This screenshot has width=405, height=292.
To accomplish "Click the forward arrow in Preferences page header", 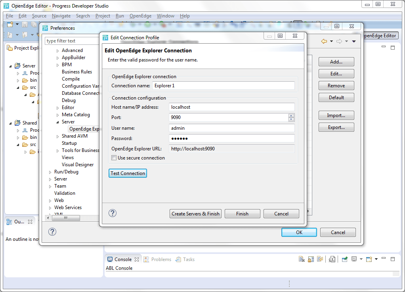I will (x=339, y=41).
